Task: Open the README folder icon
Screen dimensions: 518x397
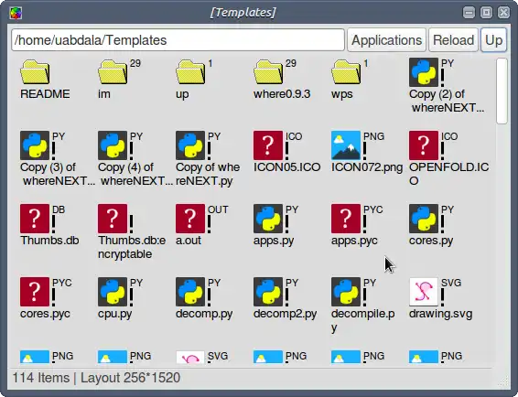Action: pyautogui.click(x=35, y=72)
